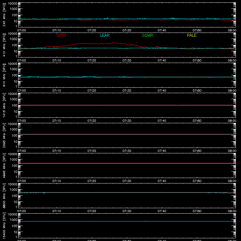The image size is (241, 241).
Task: Click the 07:50 tick label under 1415 MHz panel
Action: 197,121
